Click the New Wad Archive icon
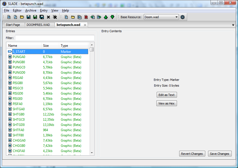 point(9,17)
